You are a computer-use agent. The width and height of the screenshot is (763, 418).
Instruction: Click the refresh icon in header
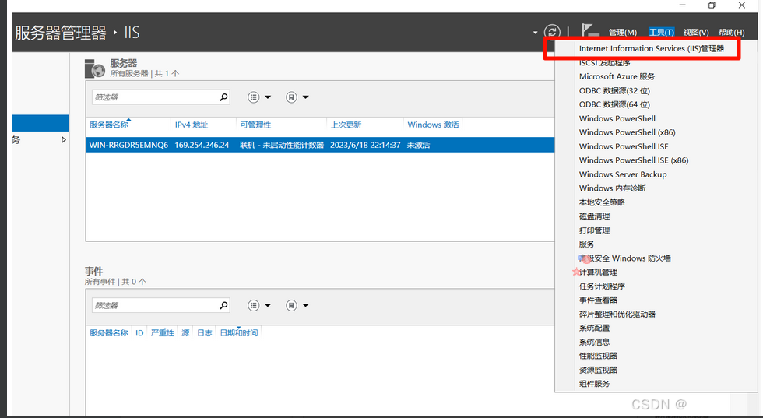[x=552, y=32]
